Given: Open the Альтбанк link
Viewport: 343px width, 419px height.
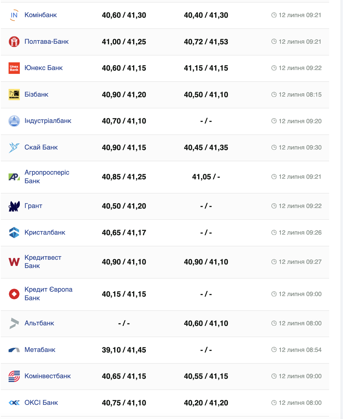Looking at the screenshot, I should coord(39,323).
